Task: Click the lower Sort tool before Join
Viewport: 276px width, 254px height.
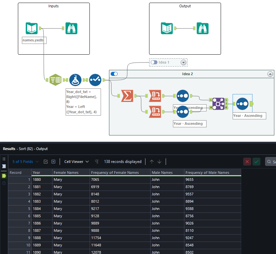Action: coord(183,112)
